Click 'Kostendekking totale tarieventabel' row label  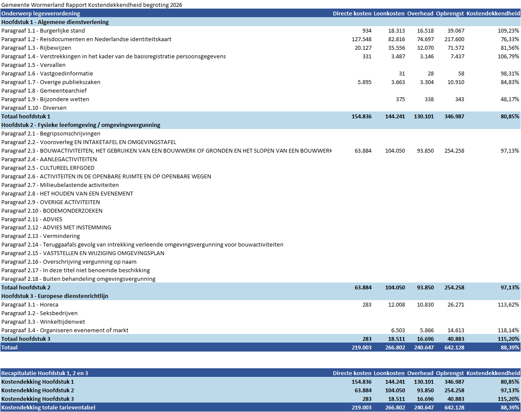click(x=48, y=407)
